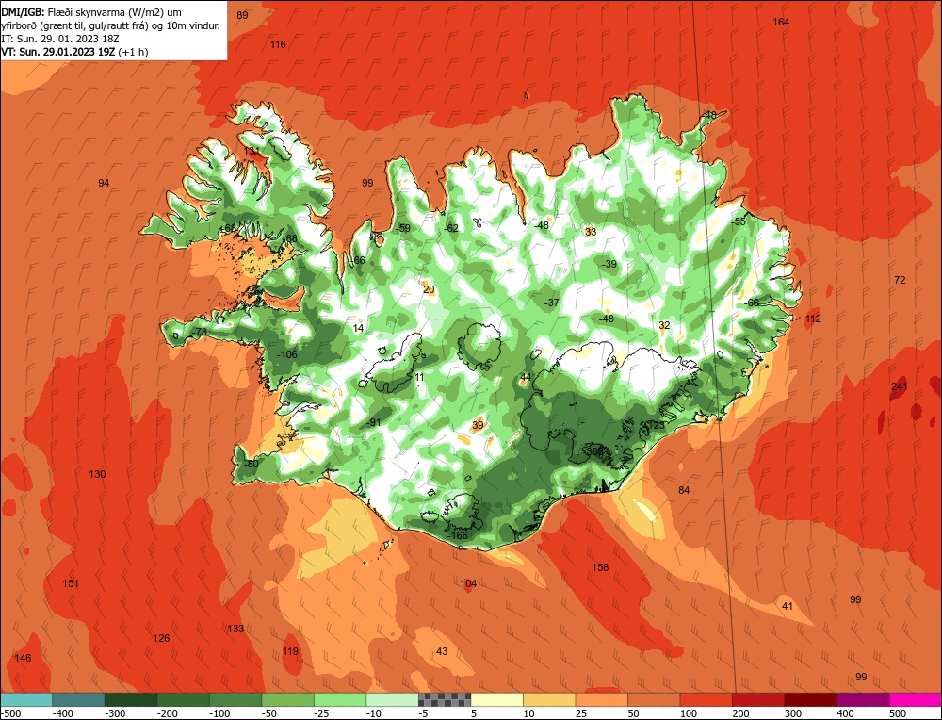Click the pale yellow 5 legend swatch
This screenshot has height=720, width=942.
tap(496, 699)
